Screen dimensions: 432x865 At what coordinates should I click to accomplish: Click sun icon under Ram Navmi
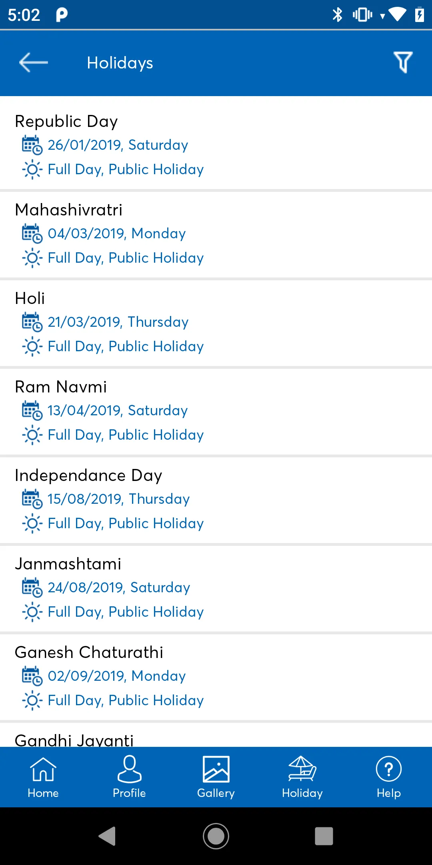click(x=32, y=435)
